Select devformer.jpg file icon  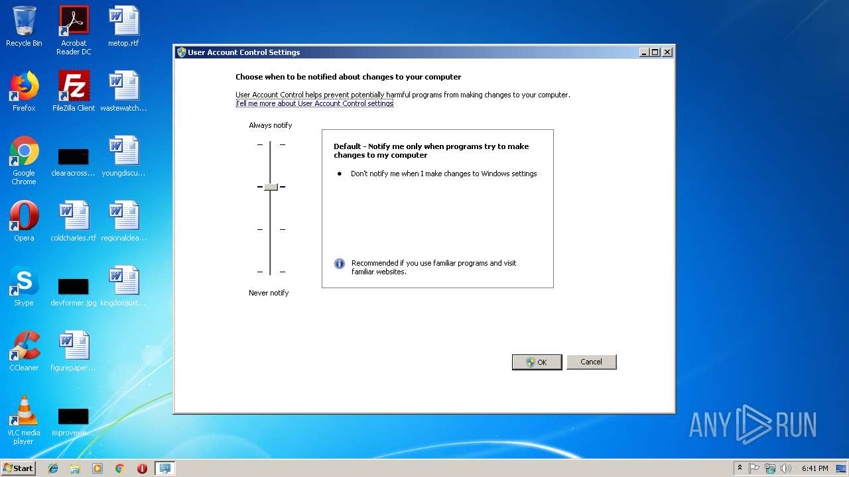(x=74, y=290)
